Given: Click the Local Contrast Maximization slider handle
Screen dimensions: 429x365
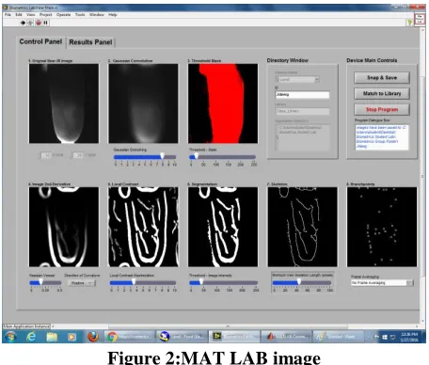Looking at the screenshot, I should 134,281.
